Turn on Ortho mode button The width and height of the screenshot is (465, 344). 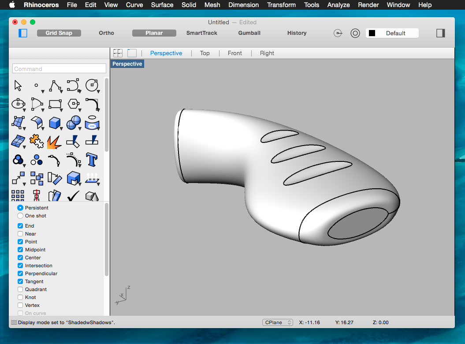point(107,33)
